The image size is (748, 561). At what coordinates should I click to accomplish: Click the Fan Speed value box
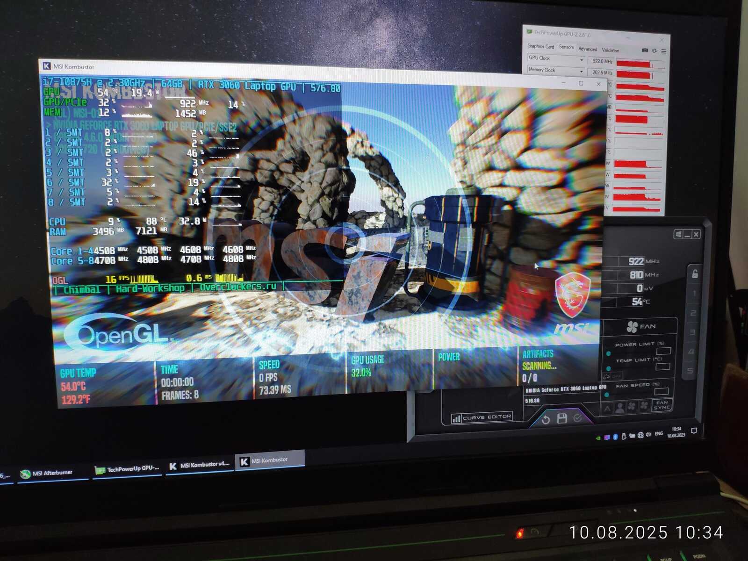coord(661,392)
